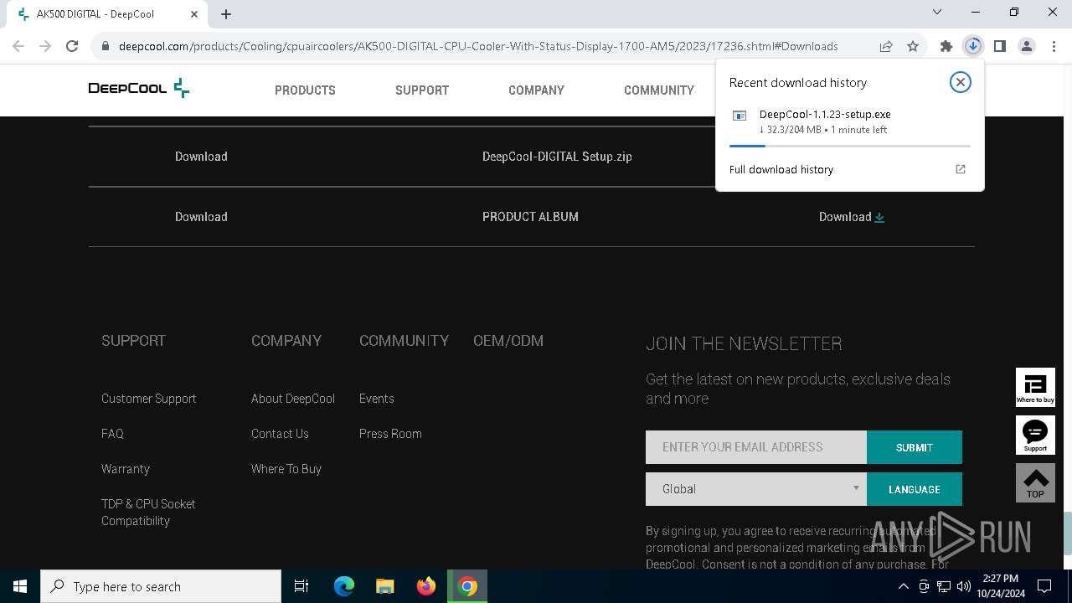Viewport: 1072px width, 603px height.
Task: Open the Chrome downloads toolbar icon
Action: (x=973, y=46)
